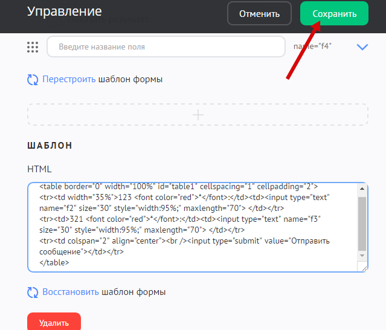Place cursor on the closing </table> line

pos(54,263)
